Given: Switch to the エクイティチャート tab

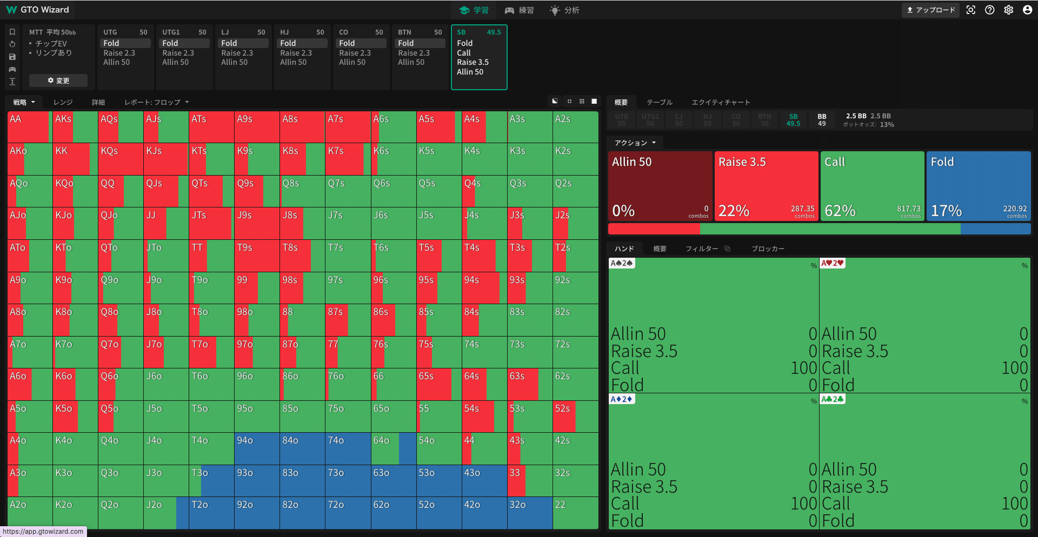Looking at the screenshot, I should click(721, 102).
